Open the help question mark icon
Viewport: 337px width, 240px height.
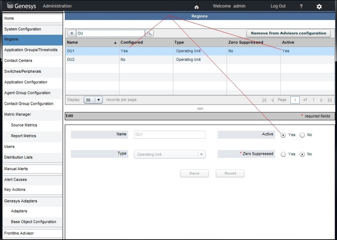(301, 6)
